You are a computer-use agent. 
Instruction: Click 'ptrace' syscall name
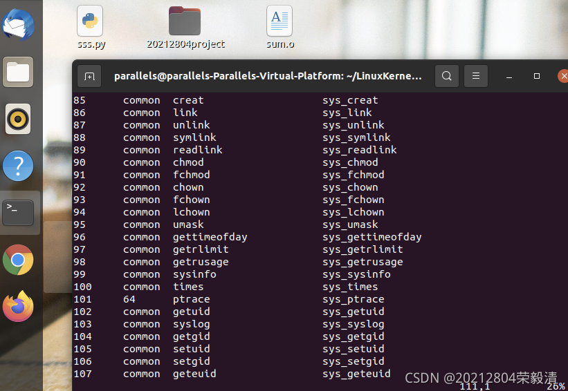tap(191, 300)
